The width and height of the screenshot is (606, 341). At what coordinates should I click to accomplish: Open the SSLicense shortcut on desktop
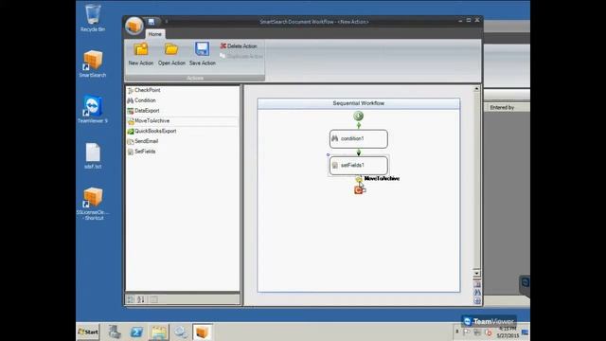93,204
